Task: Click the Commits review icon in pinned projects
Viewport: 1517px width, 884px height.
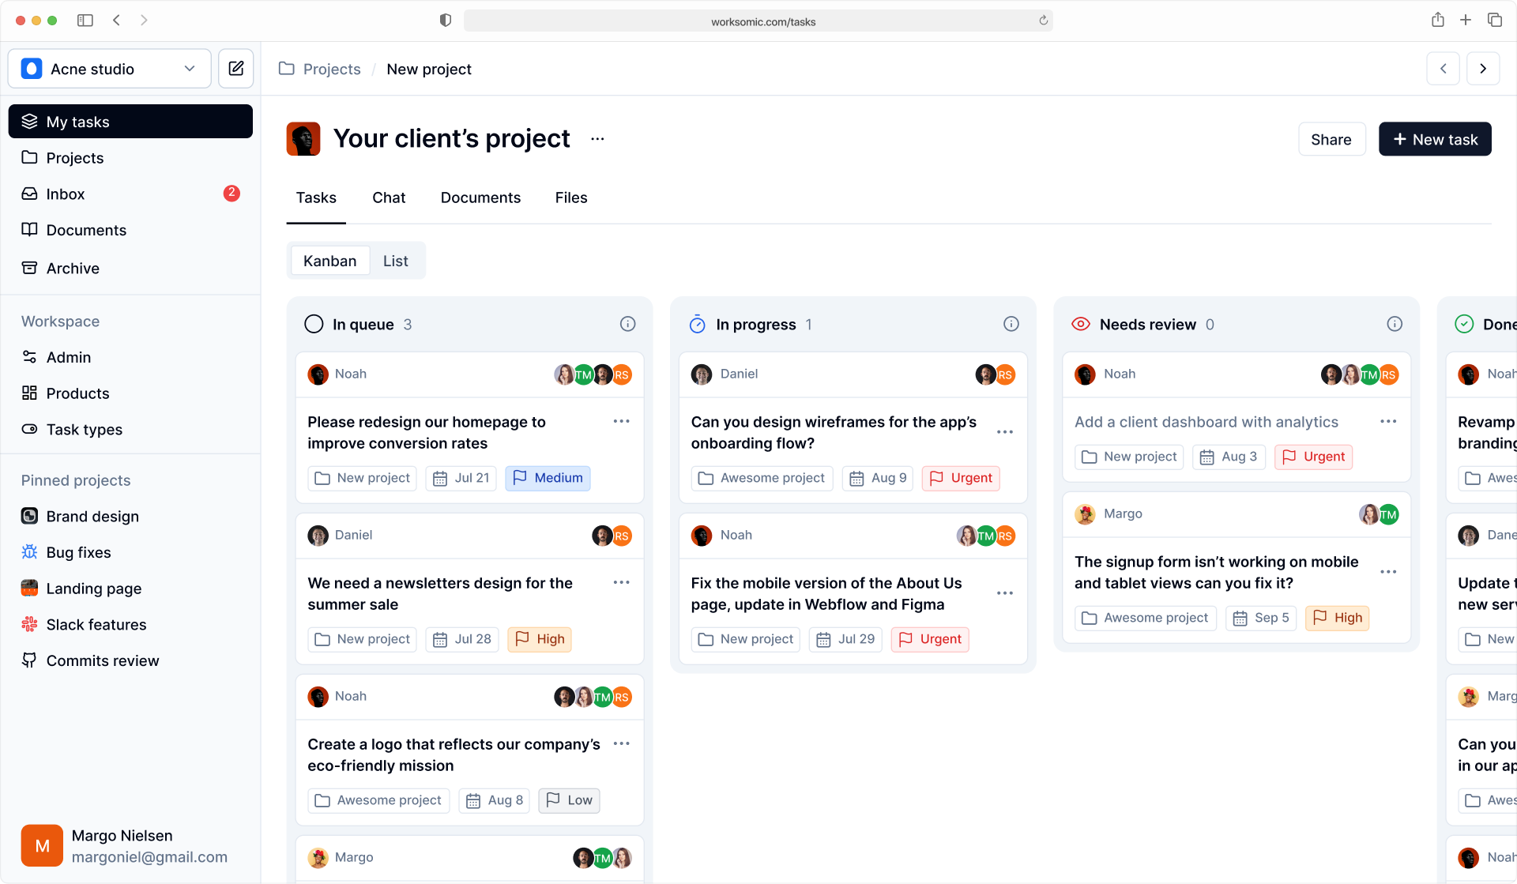Action: click(x=29, y=660)
